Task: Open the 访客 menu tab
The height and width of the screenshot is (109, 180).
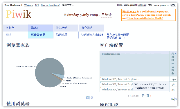Action: pos(41,28)
